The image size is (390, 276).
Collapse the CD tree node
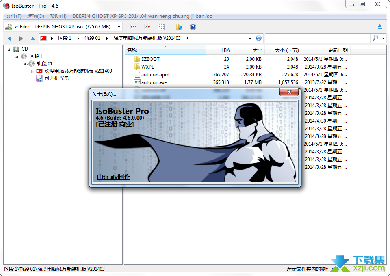(9, 50)
